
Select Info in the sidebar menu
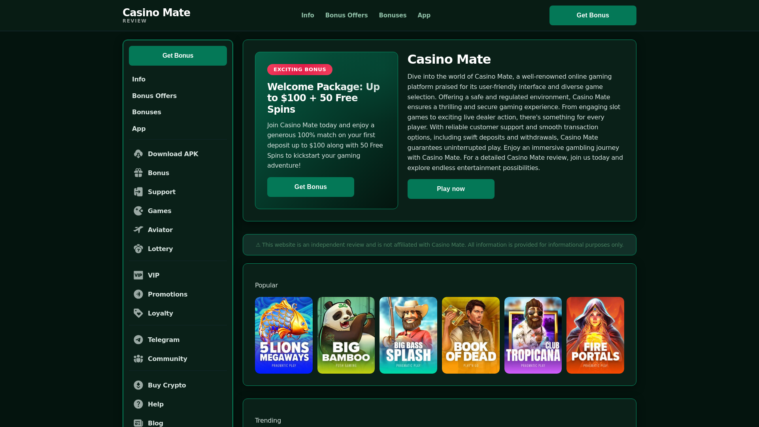pyautogui.click(x=139, y=79)
